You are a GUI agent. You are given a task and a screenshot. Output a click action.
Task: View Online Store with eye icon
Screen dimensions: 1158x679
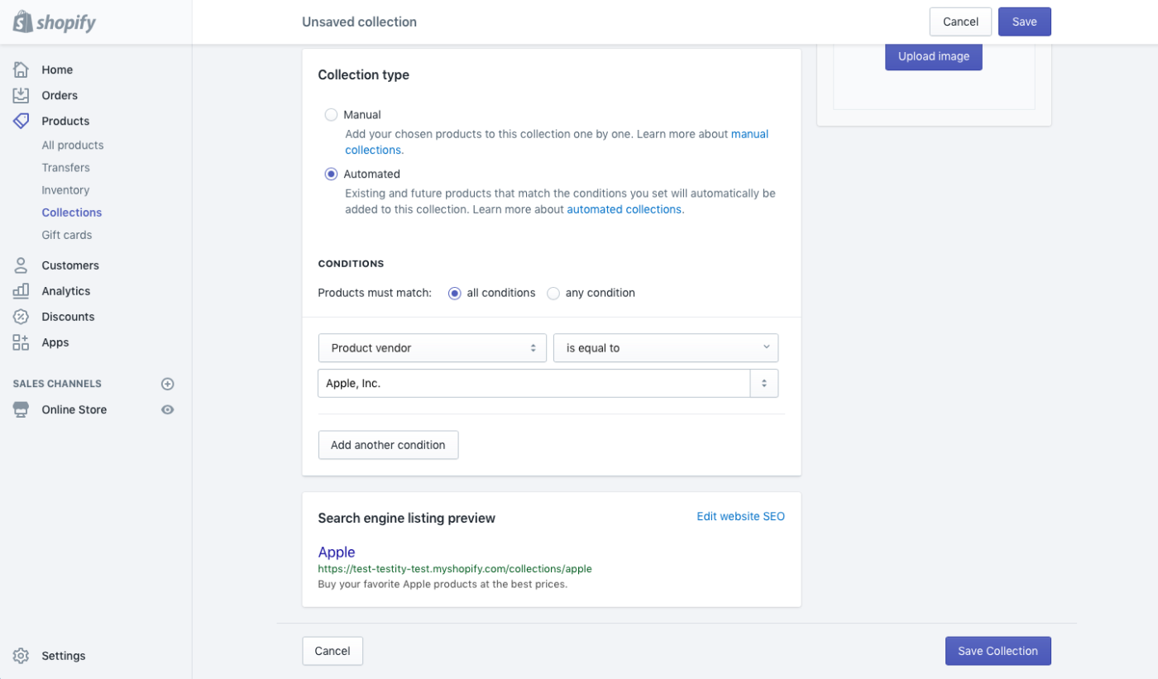click(x=168, y=409)
